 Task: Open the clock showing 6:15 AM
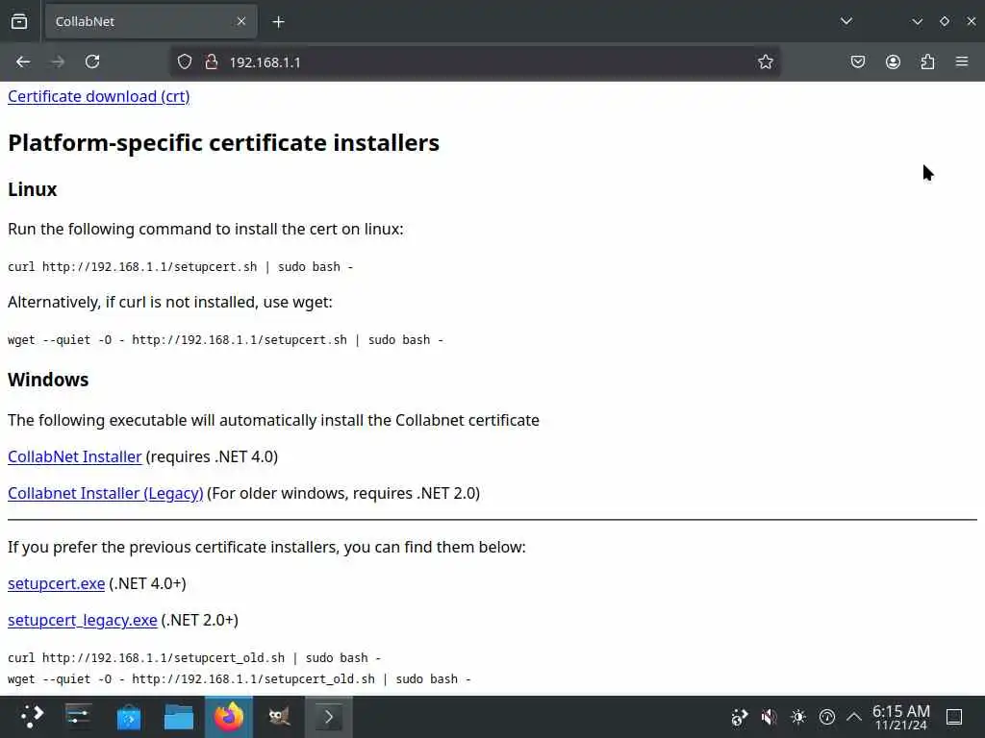click(x=900, y=717)
